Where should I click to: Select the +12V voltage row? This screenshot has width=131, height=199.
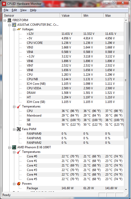coord(75,34)
